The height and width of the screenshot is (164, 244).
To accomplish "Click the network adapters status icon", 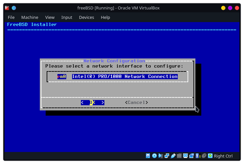I will 167,156.
